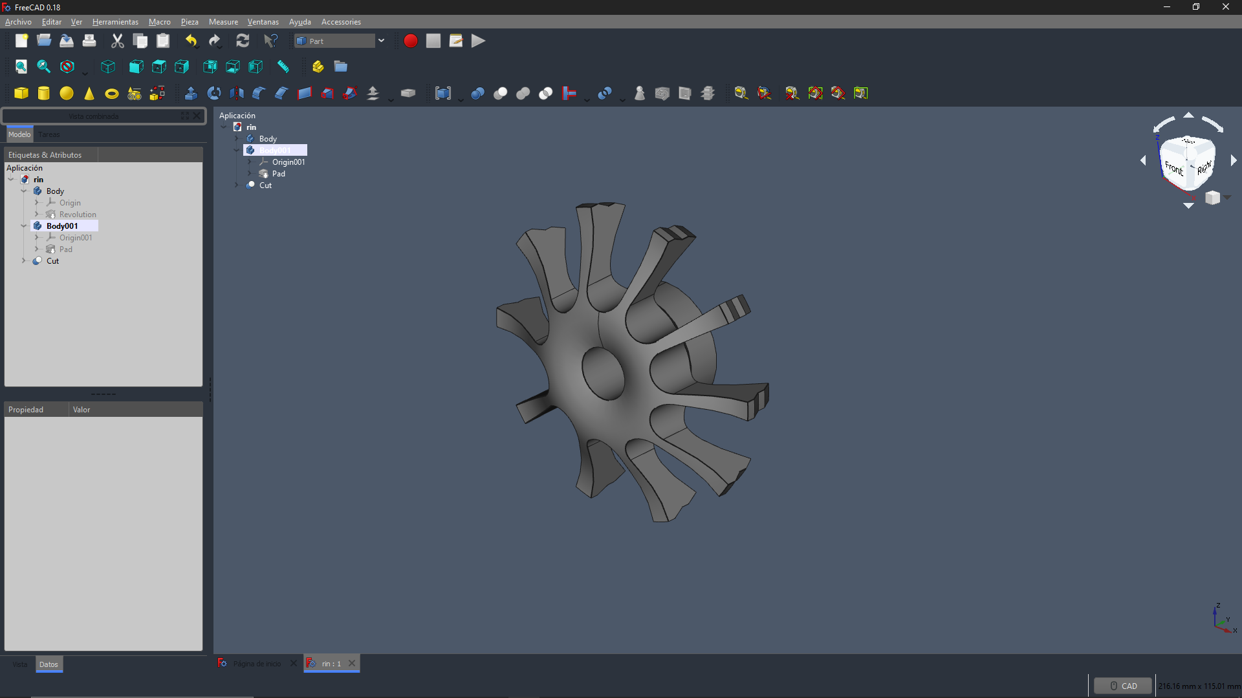1242x698 pixels.
Task: Open the Herramientas menu
Action: (115, 22)
